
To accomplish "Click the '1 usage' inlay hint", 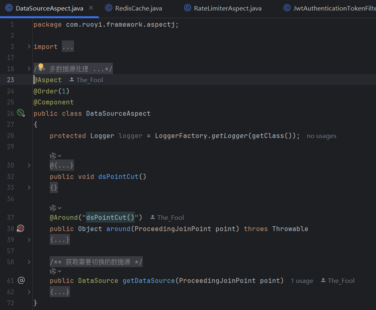I will [x=302, y=281].
